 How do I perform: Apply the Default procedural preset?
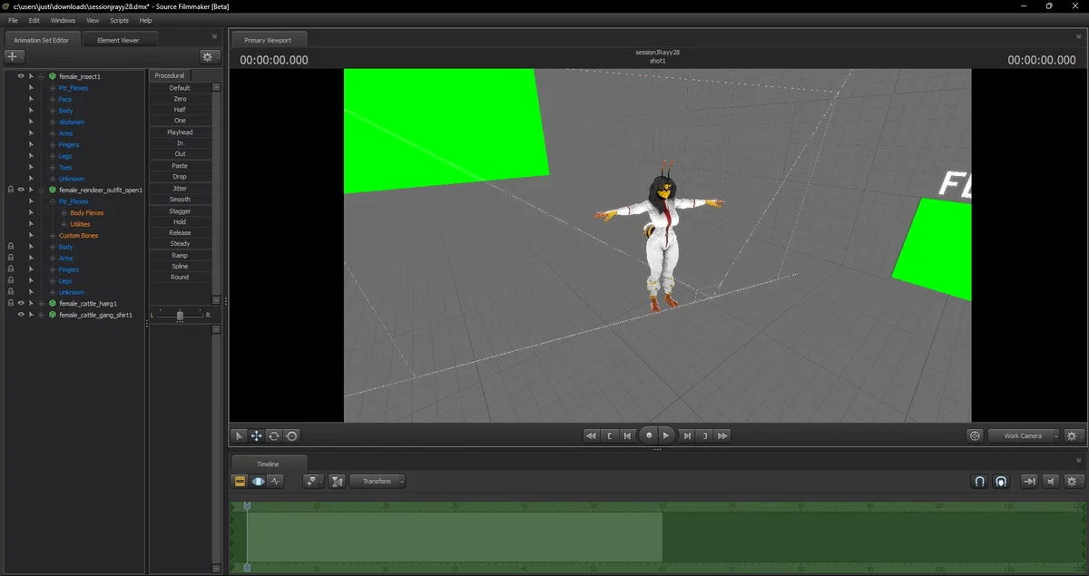[x=180, y=88]
